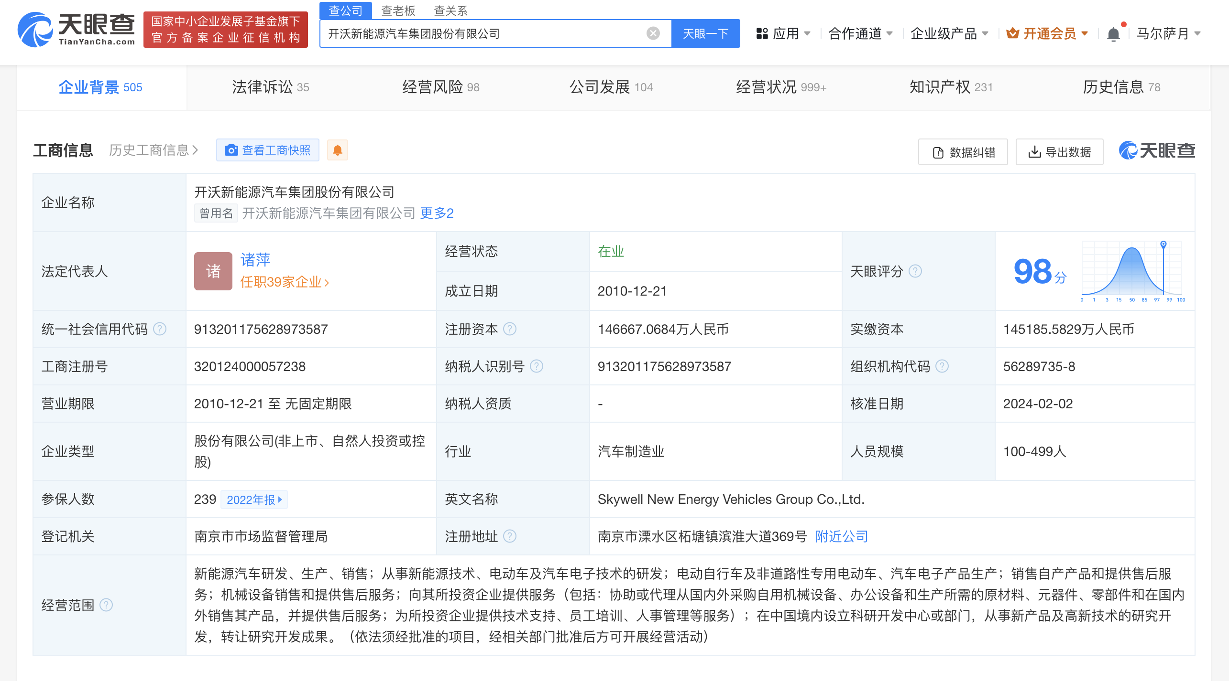Open help tooltip beside 注册资本
Viewport: 1229px width, 681px height.
(x=510, y=329)
